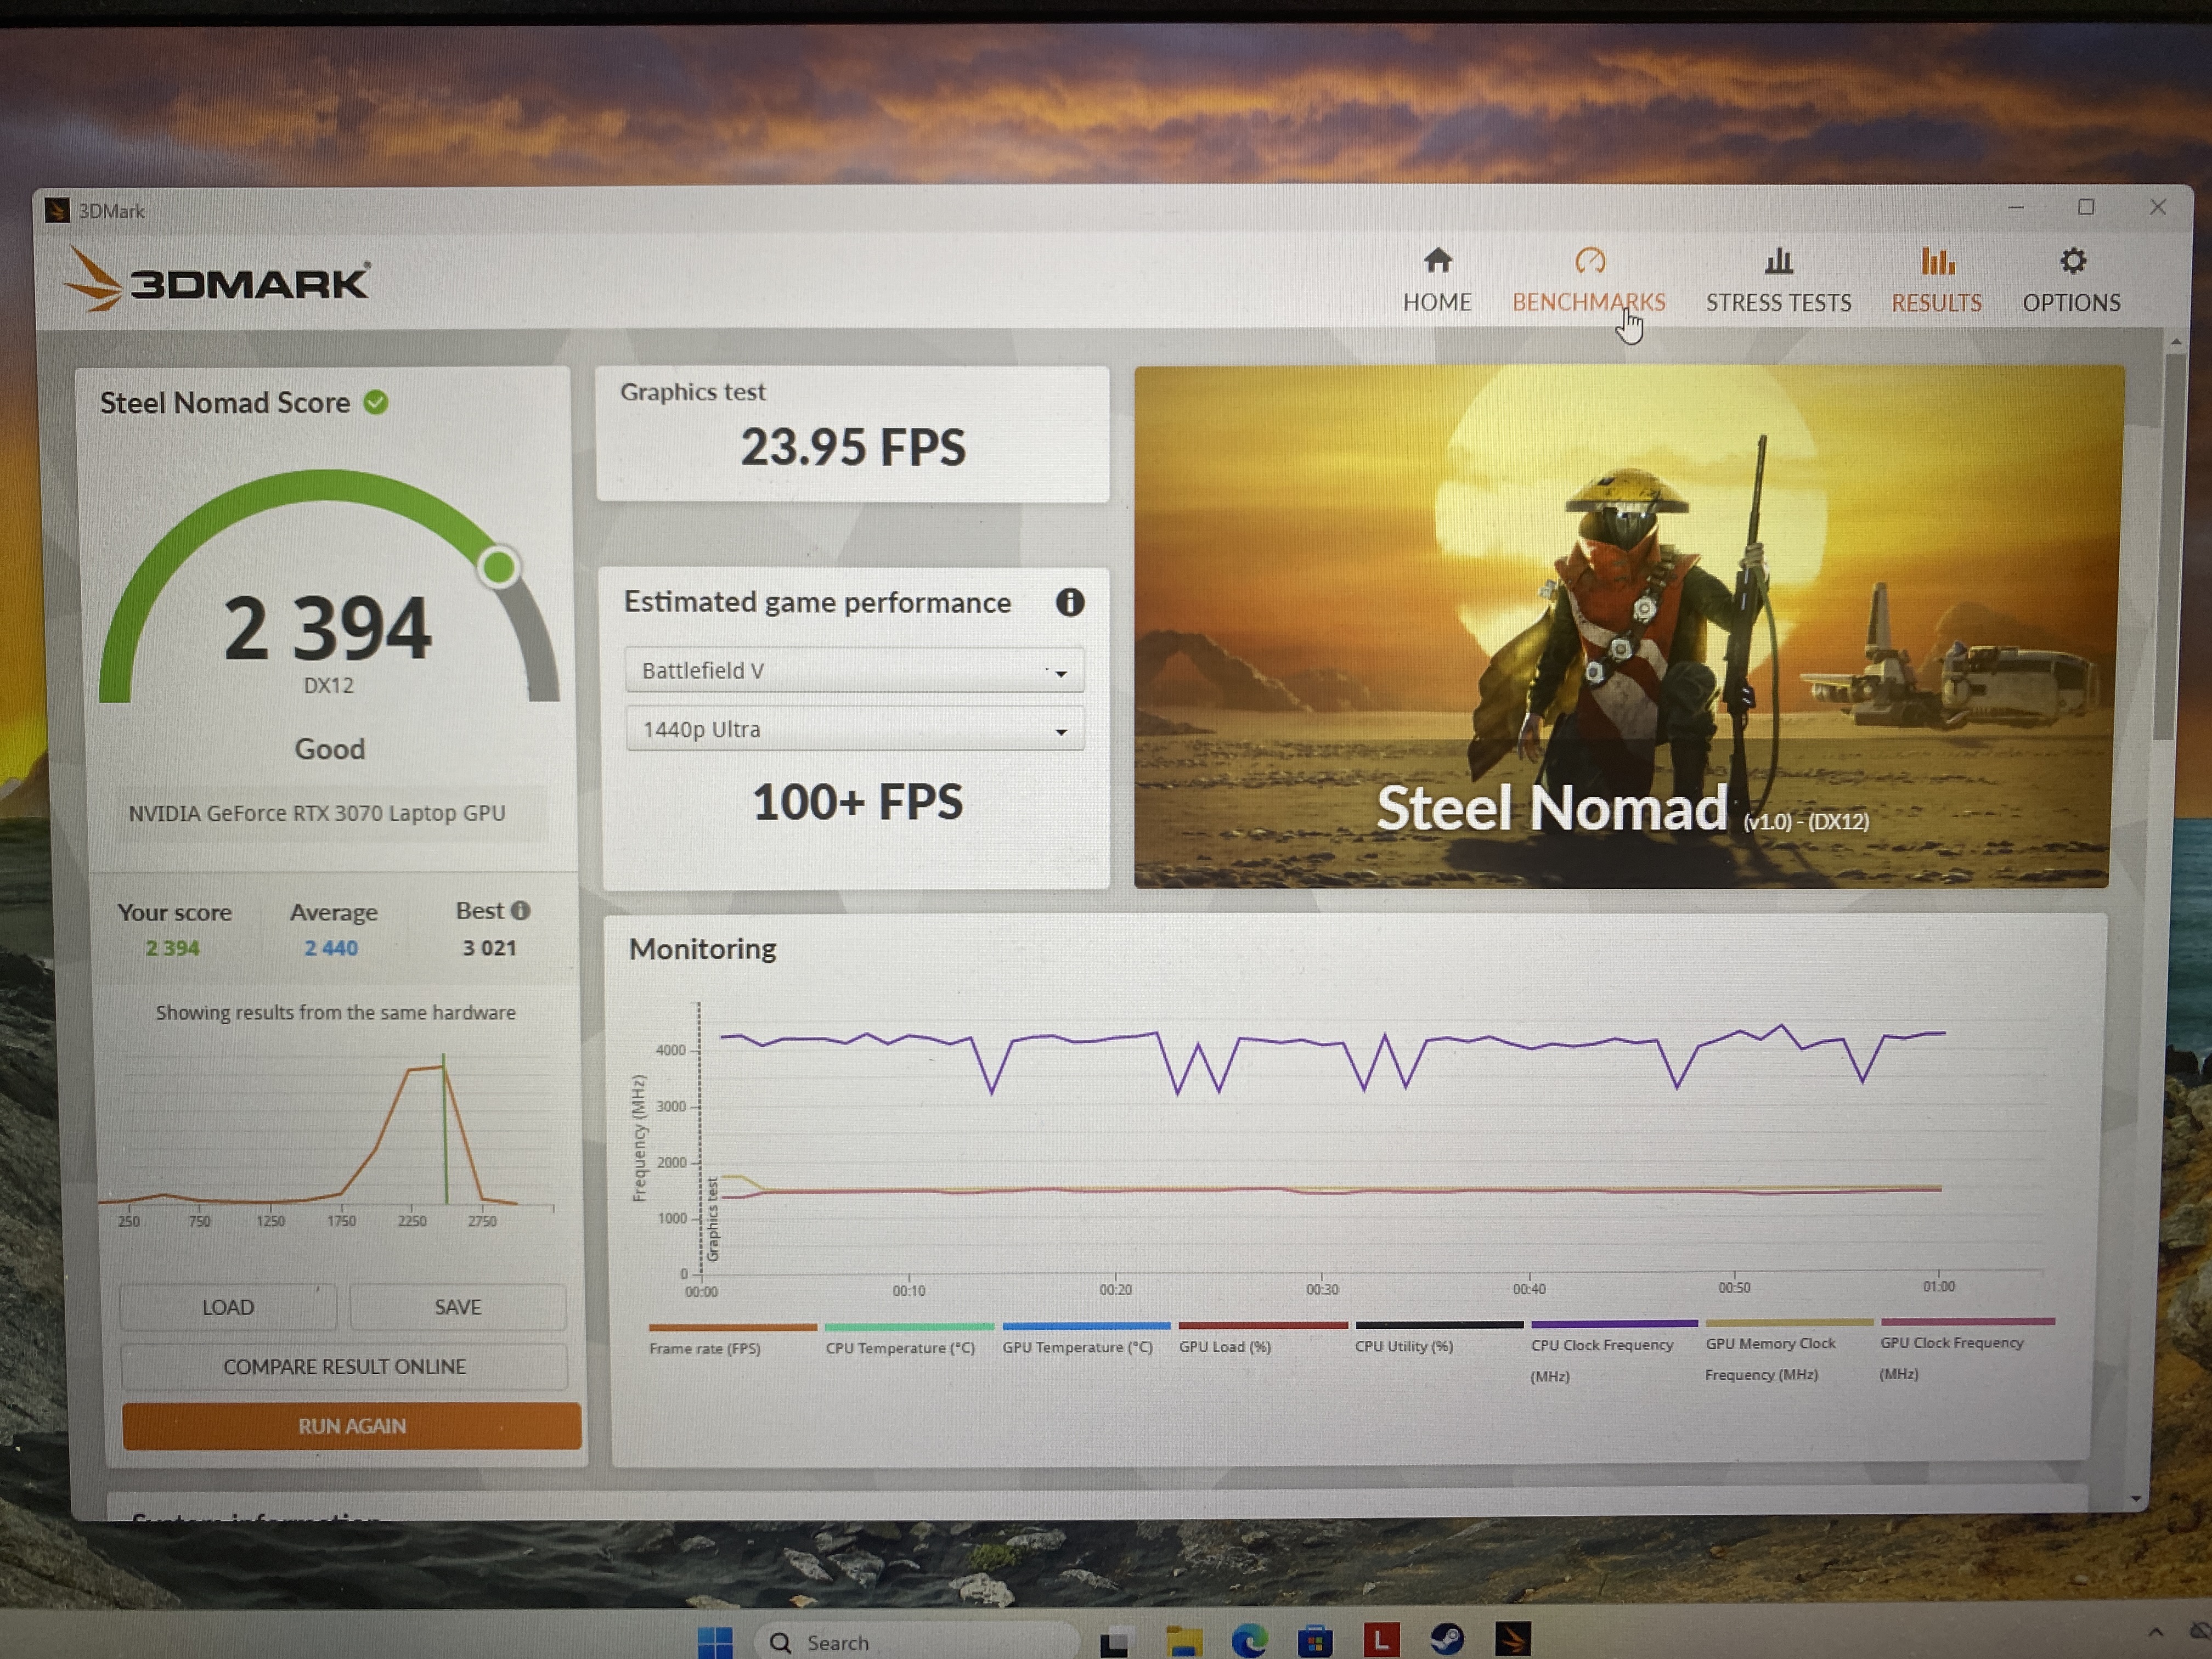Open Steam from the taskbar
The width and height of the screenshot is (2212, 1659).
pyautogui.click(x=1447, y=1639)
